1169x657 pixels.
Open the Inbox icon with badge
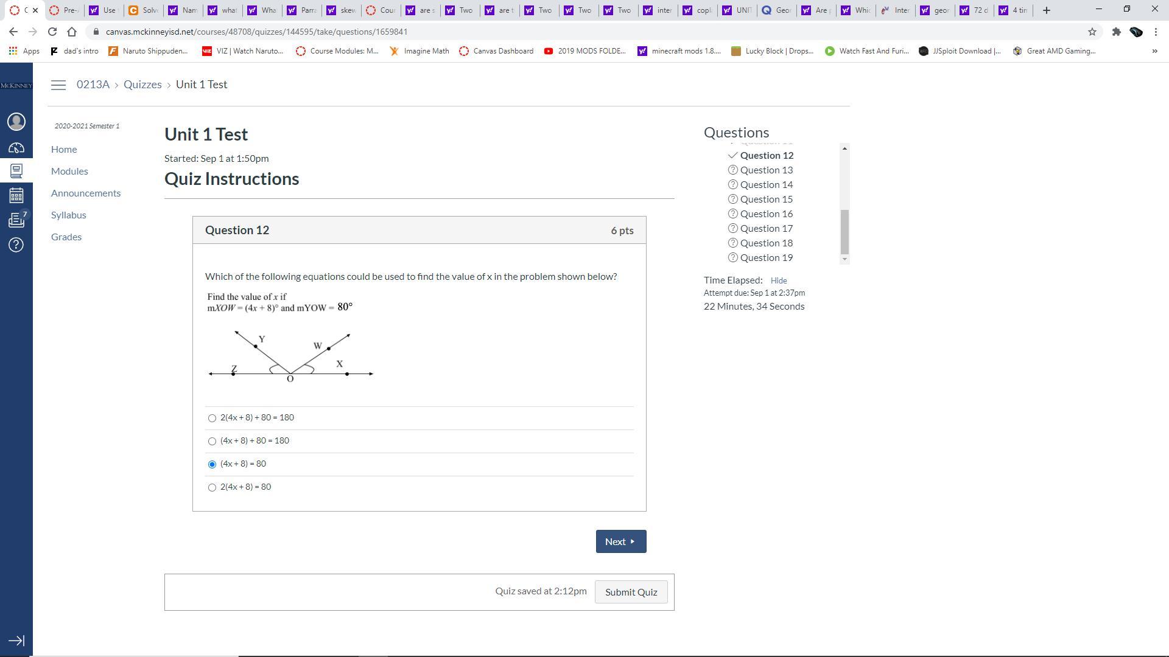point(16,220)
